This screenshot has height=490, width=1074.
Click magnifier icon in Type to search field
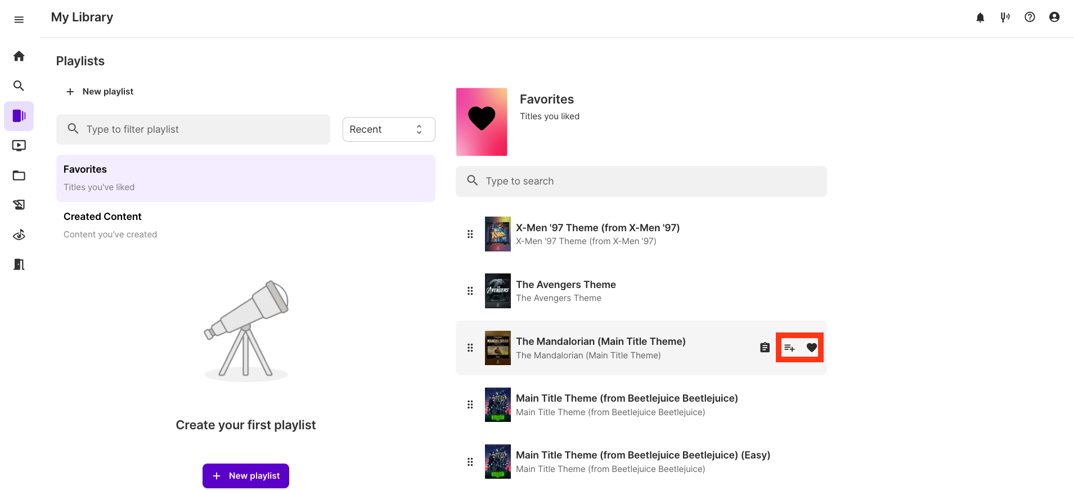(x=473, y=181)
